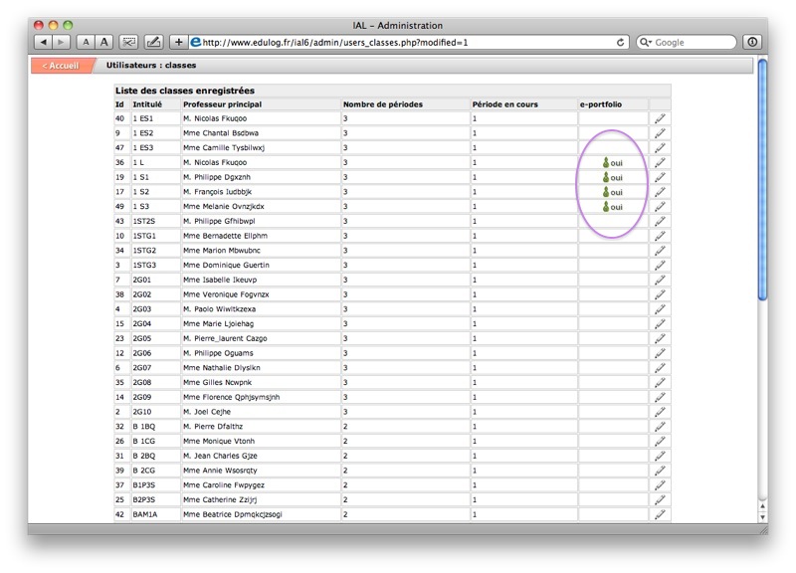The height and width of the screenshot is (573, 796).
Task: Click green e-portfolio icon for class 1 S3
Action: [605, 207]
